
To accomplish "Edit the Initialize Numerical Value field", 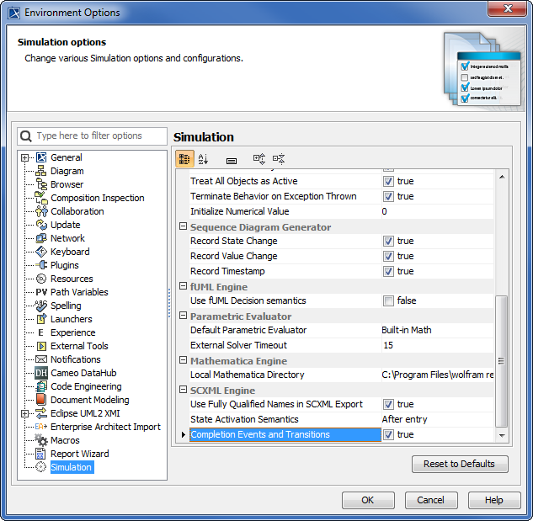I will coord(438,211).
